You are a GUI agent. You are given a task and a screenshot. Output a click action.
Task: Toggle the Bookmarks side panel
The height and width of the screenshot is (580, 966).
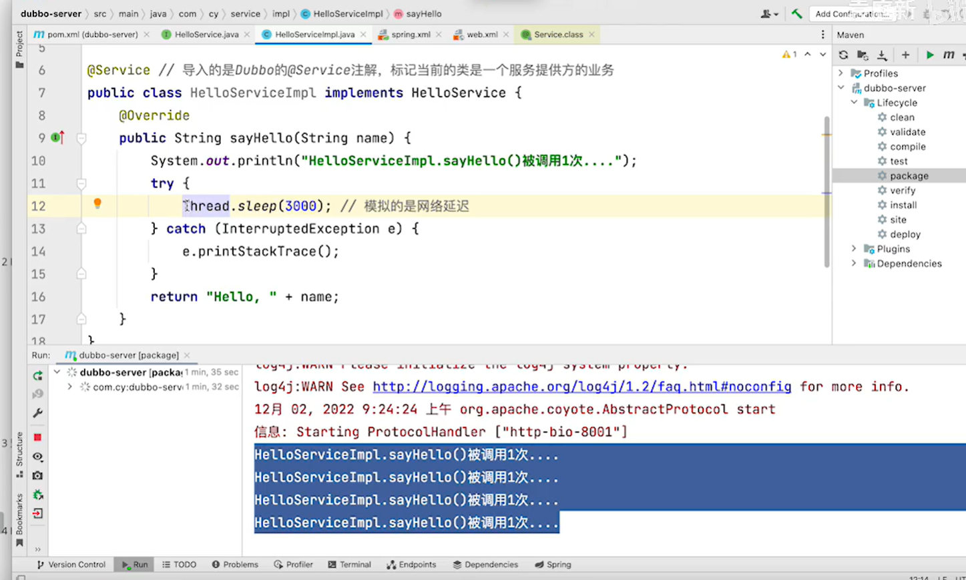pos(19,520)
